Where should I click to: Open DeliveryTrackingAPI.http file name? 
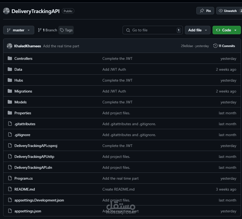coord(34,157)
